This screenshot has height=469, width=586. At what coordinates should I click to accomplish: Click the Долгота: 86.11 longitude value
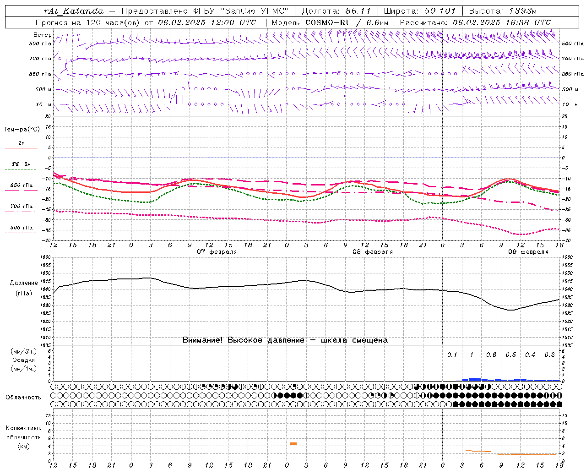336,11
